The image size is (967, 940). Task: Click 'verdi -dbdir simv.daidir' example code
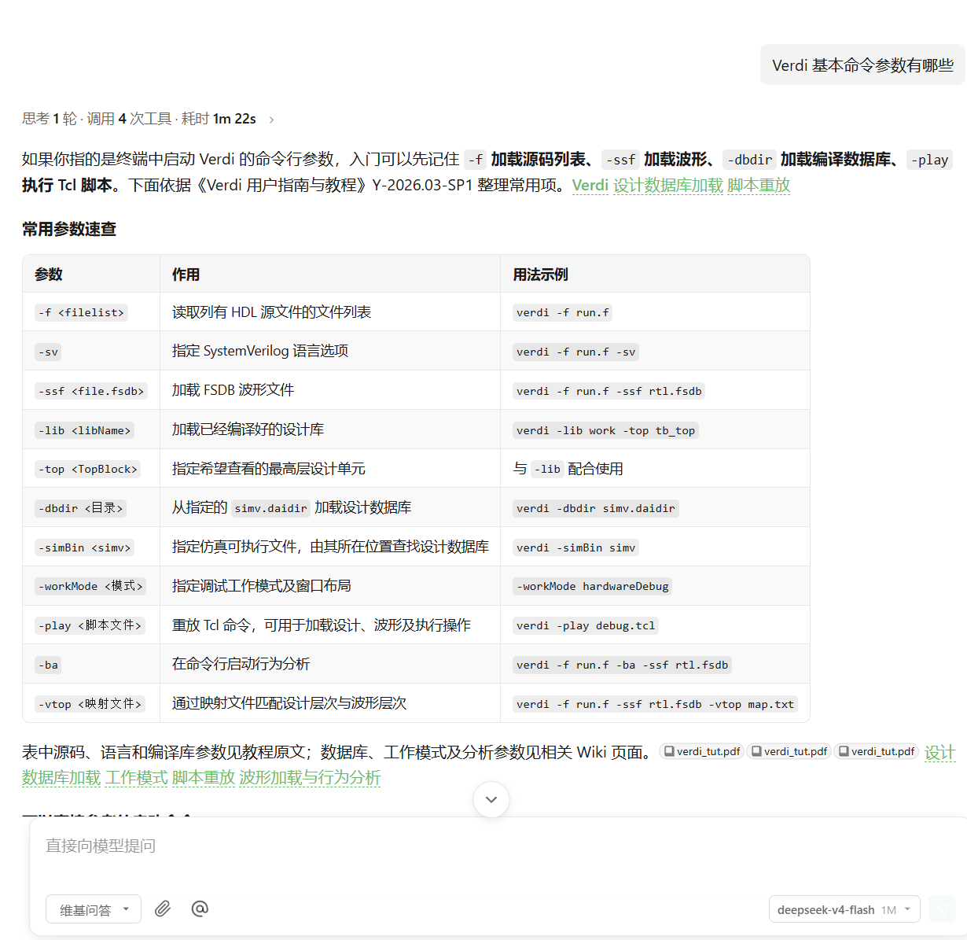[x=595, y=508]
